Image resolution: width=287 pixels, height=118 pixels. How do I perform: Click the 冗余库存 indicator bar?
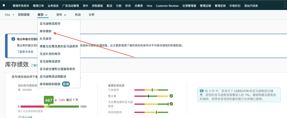point(151,90)
